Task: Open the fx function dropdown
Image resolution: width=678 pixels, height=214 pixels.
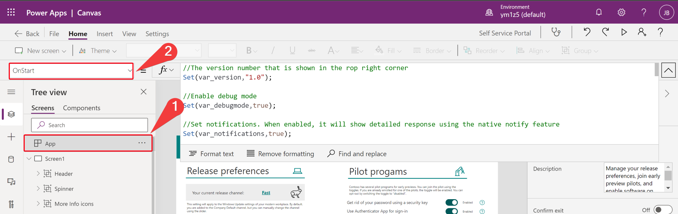Action: [166, 70]
